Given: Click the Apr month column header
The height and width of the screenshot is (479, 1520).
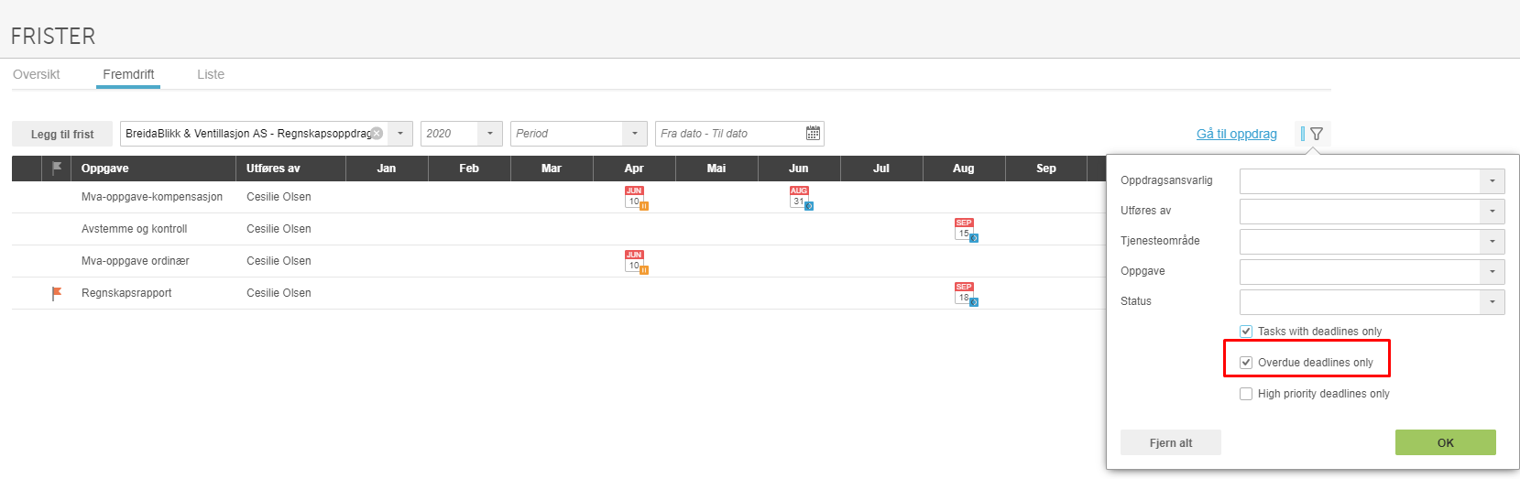Looking at the screenshot, I should pos(634,169).
